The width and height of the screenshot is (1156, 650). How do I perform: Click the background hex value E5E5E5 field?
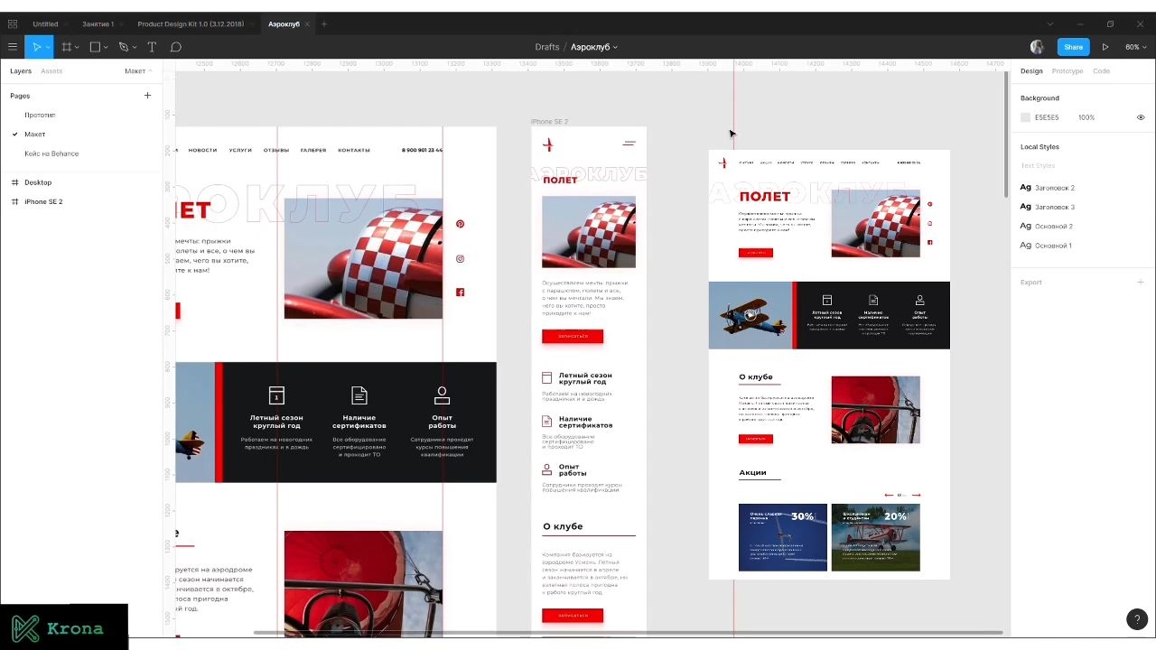[1047, 117]
